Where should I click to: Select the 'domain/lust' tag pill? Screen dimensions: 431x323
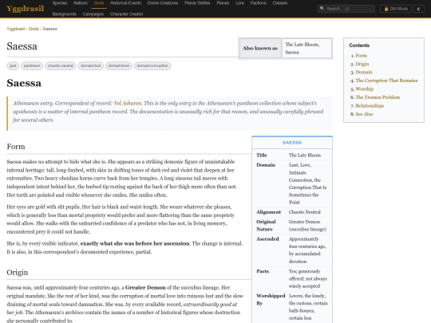pyautogui.click(x=91, y=65)
